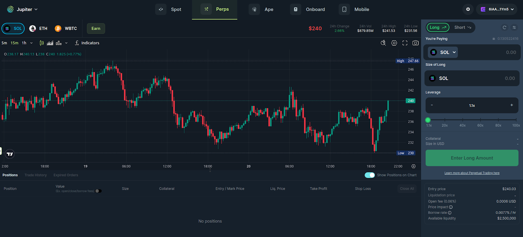Click leverage slider green handle
This screenshot has width=523, height=237.
[428, 120]
